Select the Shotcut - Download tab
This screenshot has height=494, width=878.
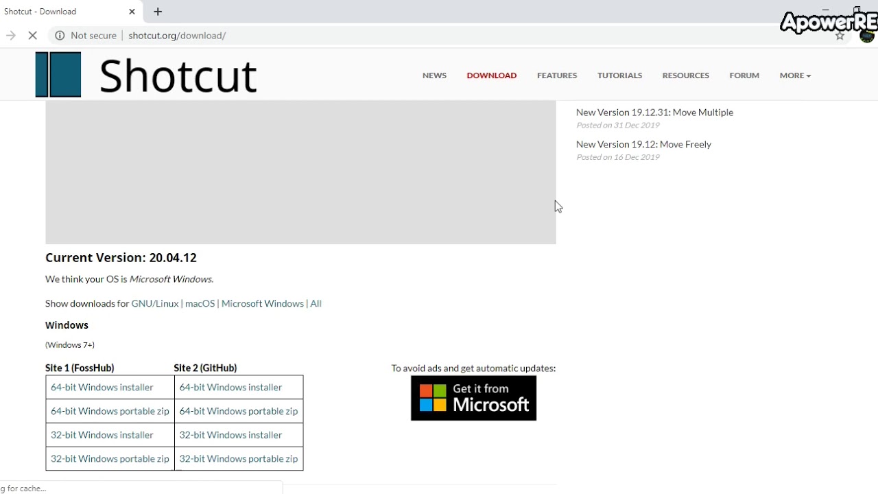pos(71,12)
